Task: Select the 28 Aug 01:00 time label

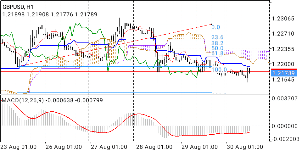Action: tap(154, 147)
